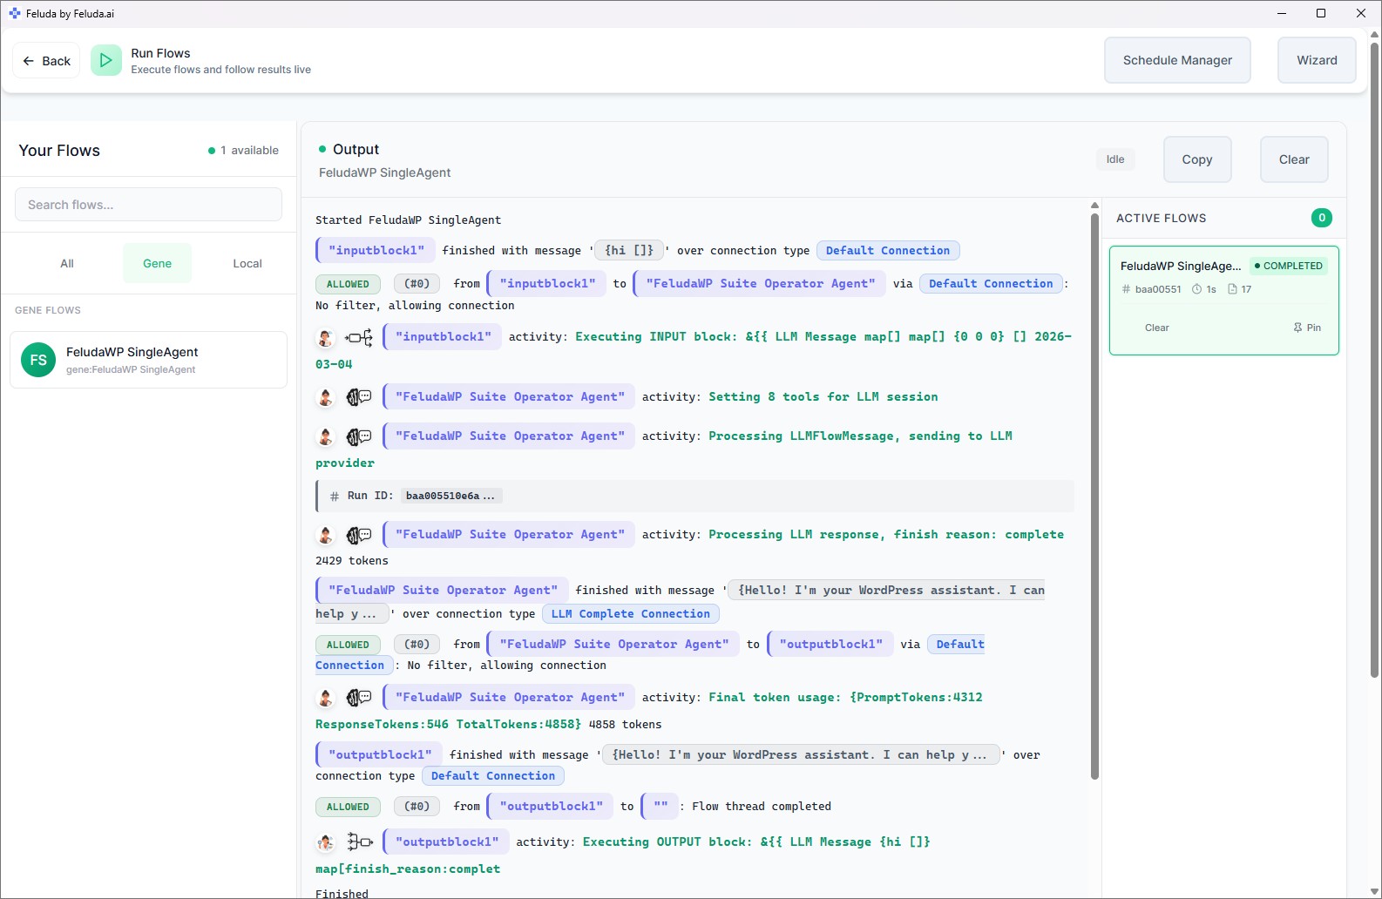Go back using the Back button
The width and height of the screenshot is (1382, 899).
[46, 61]
